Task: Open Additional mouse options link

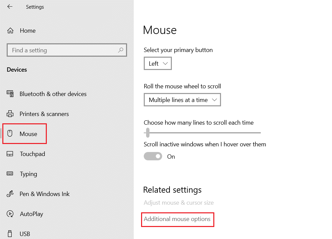Action: click(x=177, y=219)
